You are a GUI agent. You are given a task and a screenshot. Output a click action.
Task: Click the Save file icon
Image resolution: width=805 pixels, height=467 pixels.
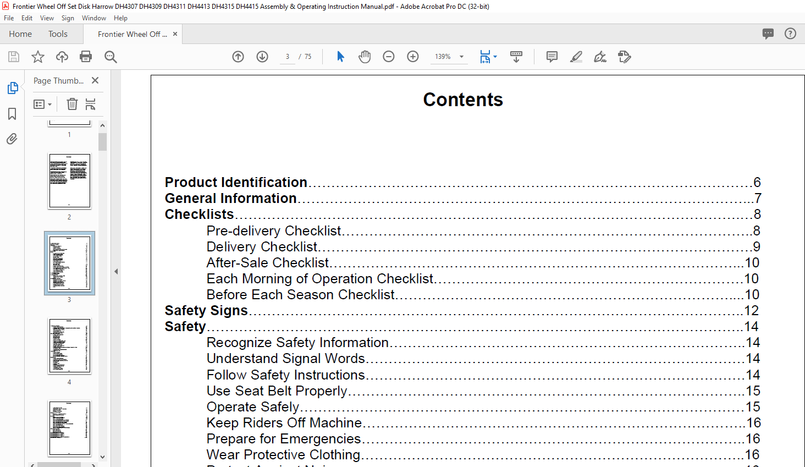coord(14,57)
